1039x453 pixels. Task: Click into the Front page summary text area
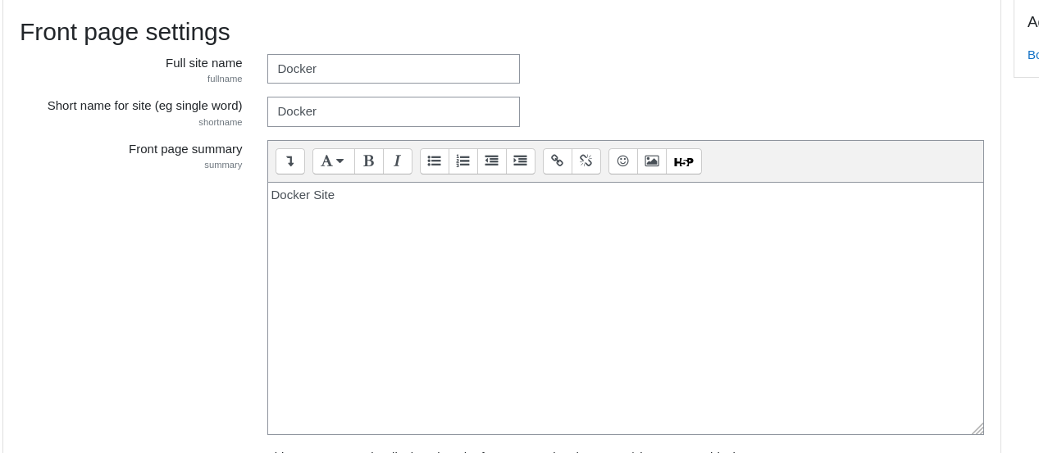coord(625,308)
